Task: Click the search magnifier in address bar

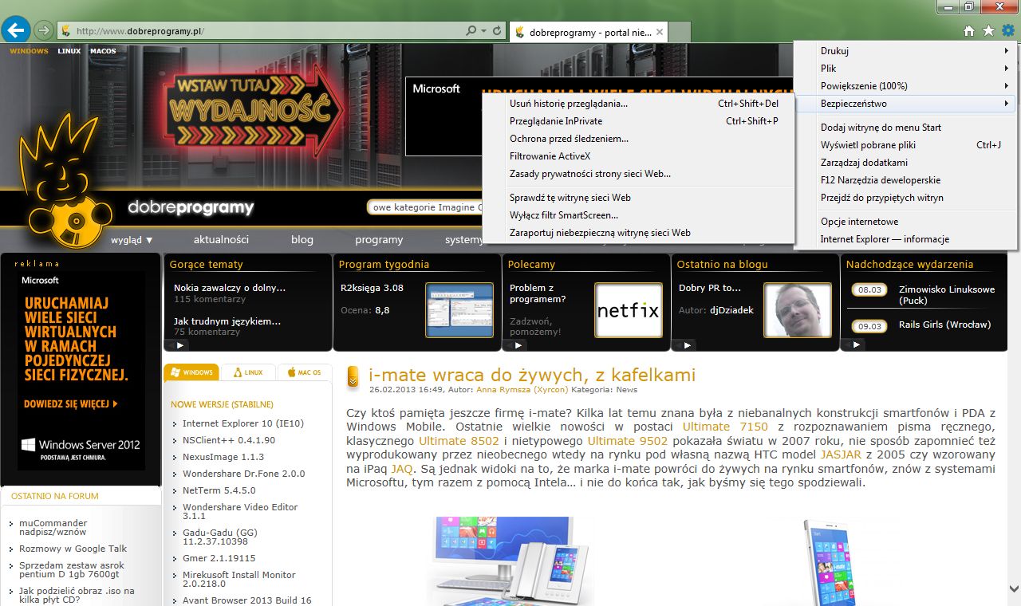Action: point(471,31)
